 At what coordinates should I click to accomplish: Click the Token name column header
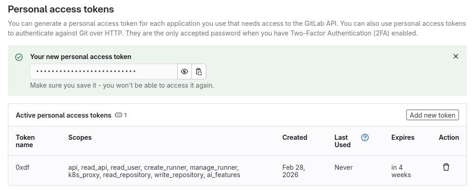25,141
